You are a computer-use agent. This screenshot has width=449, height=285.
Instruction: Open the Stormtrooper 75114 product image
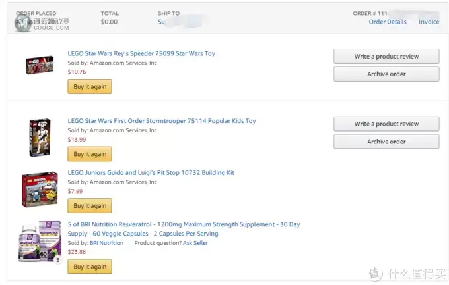point(40,138)
